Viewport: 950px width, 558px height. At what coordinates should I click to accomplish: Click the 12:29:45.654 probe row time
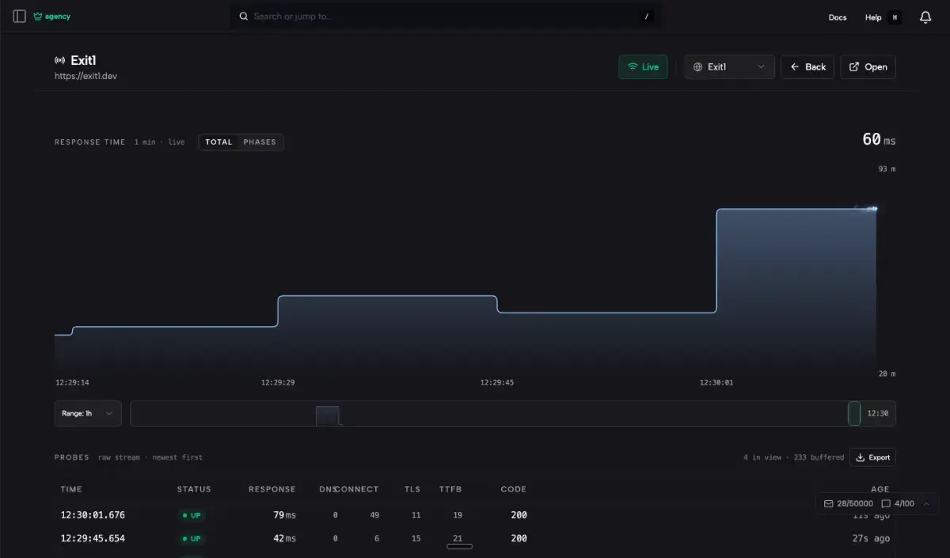click(x=93, y=538)
